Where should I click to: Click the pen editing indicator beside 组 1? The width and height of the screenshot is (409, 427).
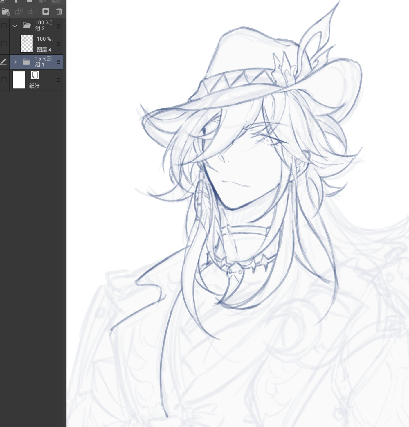[x=3, y=62]
